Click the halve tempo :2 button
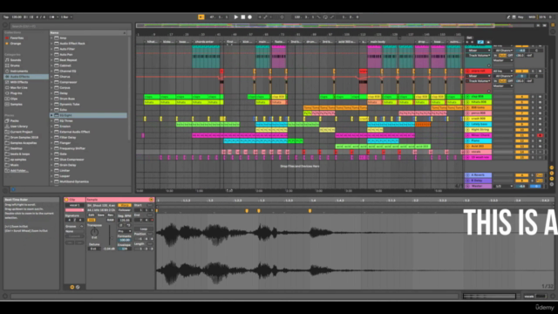558x314 pixels. pos(120,225)
